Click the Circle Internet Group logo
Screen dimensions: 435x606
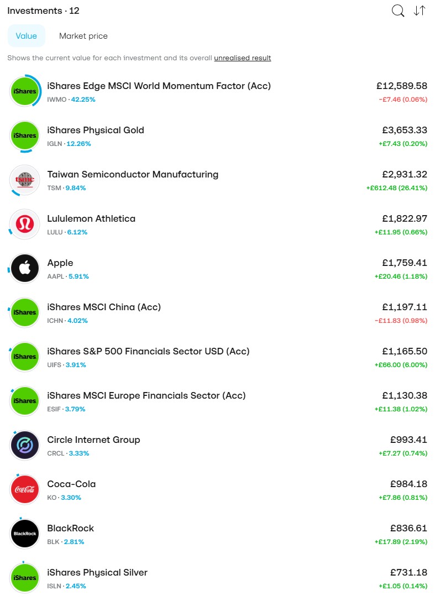25,445
